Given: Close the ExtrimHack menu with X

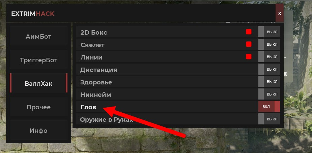Looking at the screenshot, I should [x=280, y=13].
